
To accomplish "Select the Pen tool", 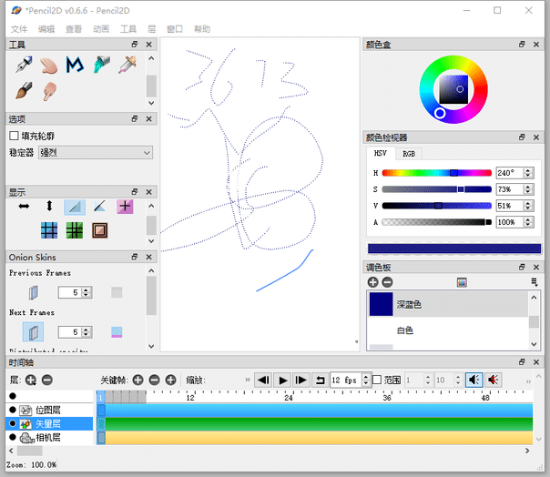I will 24,65.
